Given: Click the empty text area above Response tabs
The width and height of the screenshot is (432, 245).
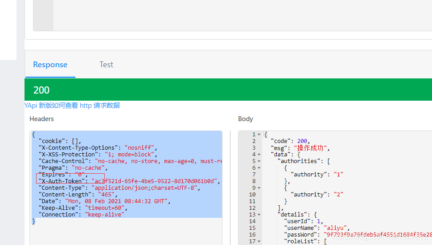Looking at the screenshot, I should pyautogui.click(x=241, y=16).
